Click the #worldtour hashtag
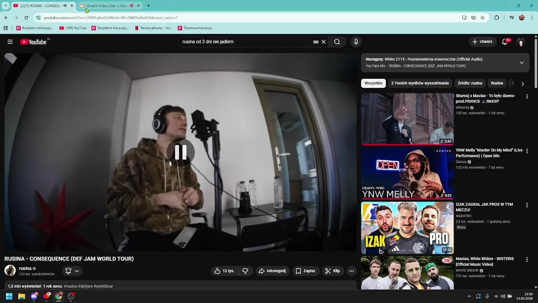The width and height of the screenshot is (538, 303). tap(103, 286)
